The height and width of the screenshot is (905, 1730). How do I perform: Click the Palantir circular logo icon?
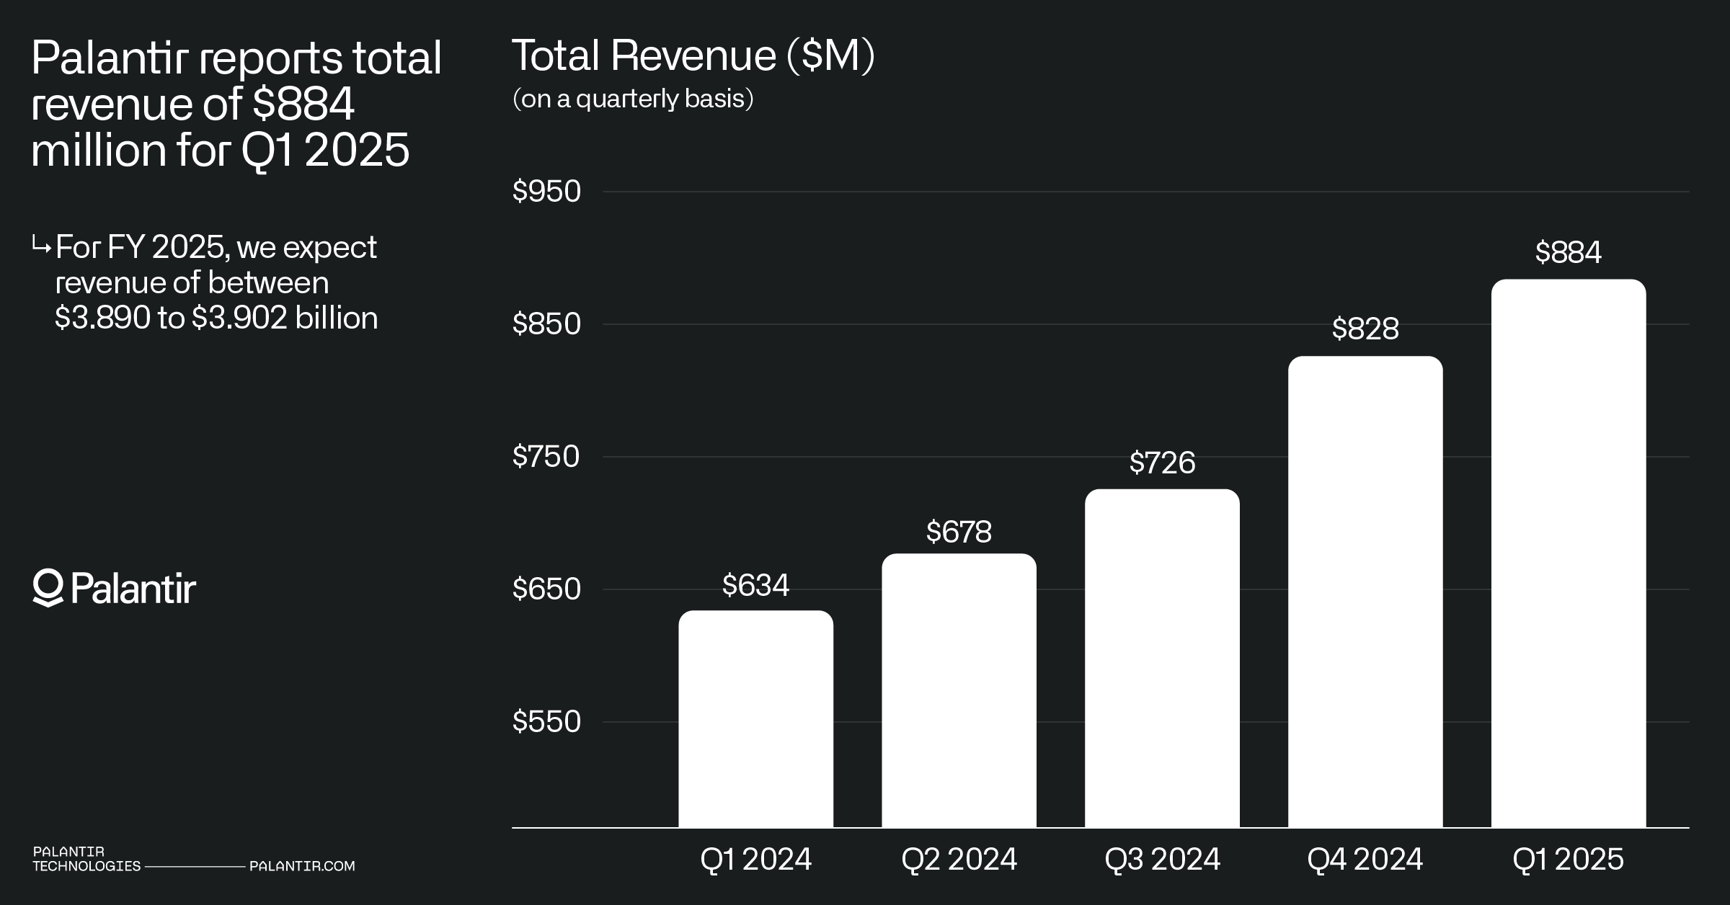[x=48, y=588]
